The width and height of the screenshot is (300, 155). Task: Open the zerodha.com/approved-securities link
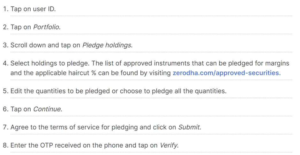(227, 73)
